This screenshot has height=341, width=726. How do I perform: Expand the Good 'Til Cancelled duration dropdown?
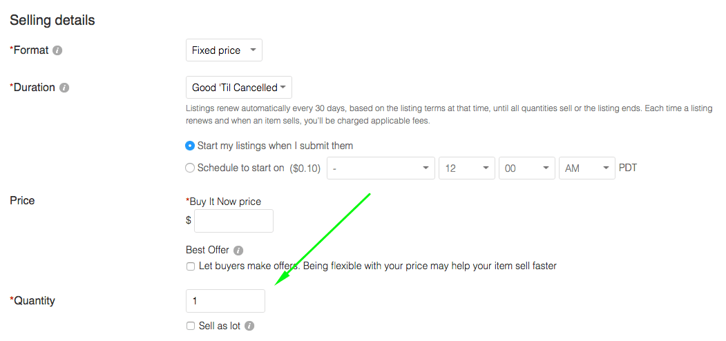[239, 88]
